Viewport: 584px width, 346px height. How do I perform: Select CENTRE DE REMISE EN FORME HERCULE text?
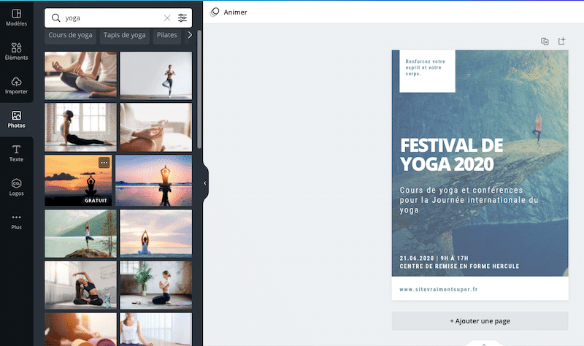click(459, 266)
